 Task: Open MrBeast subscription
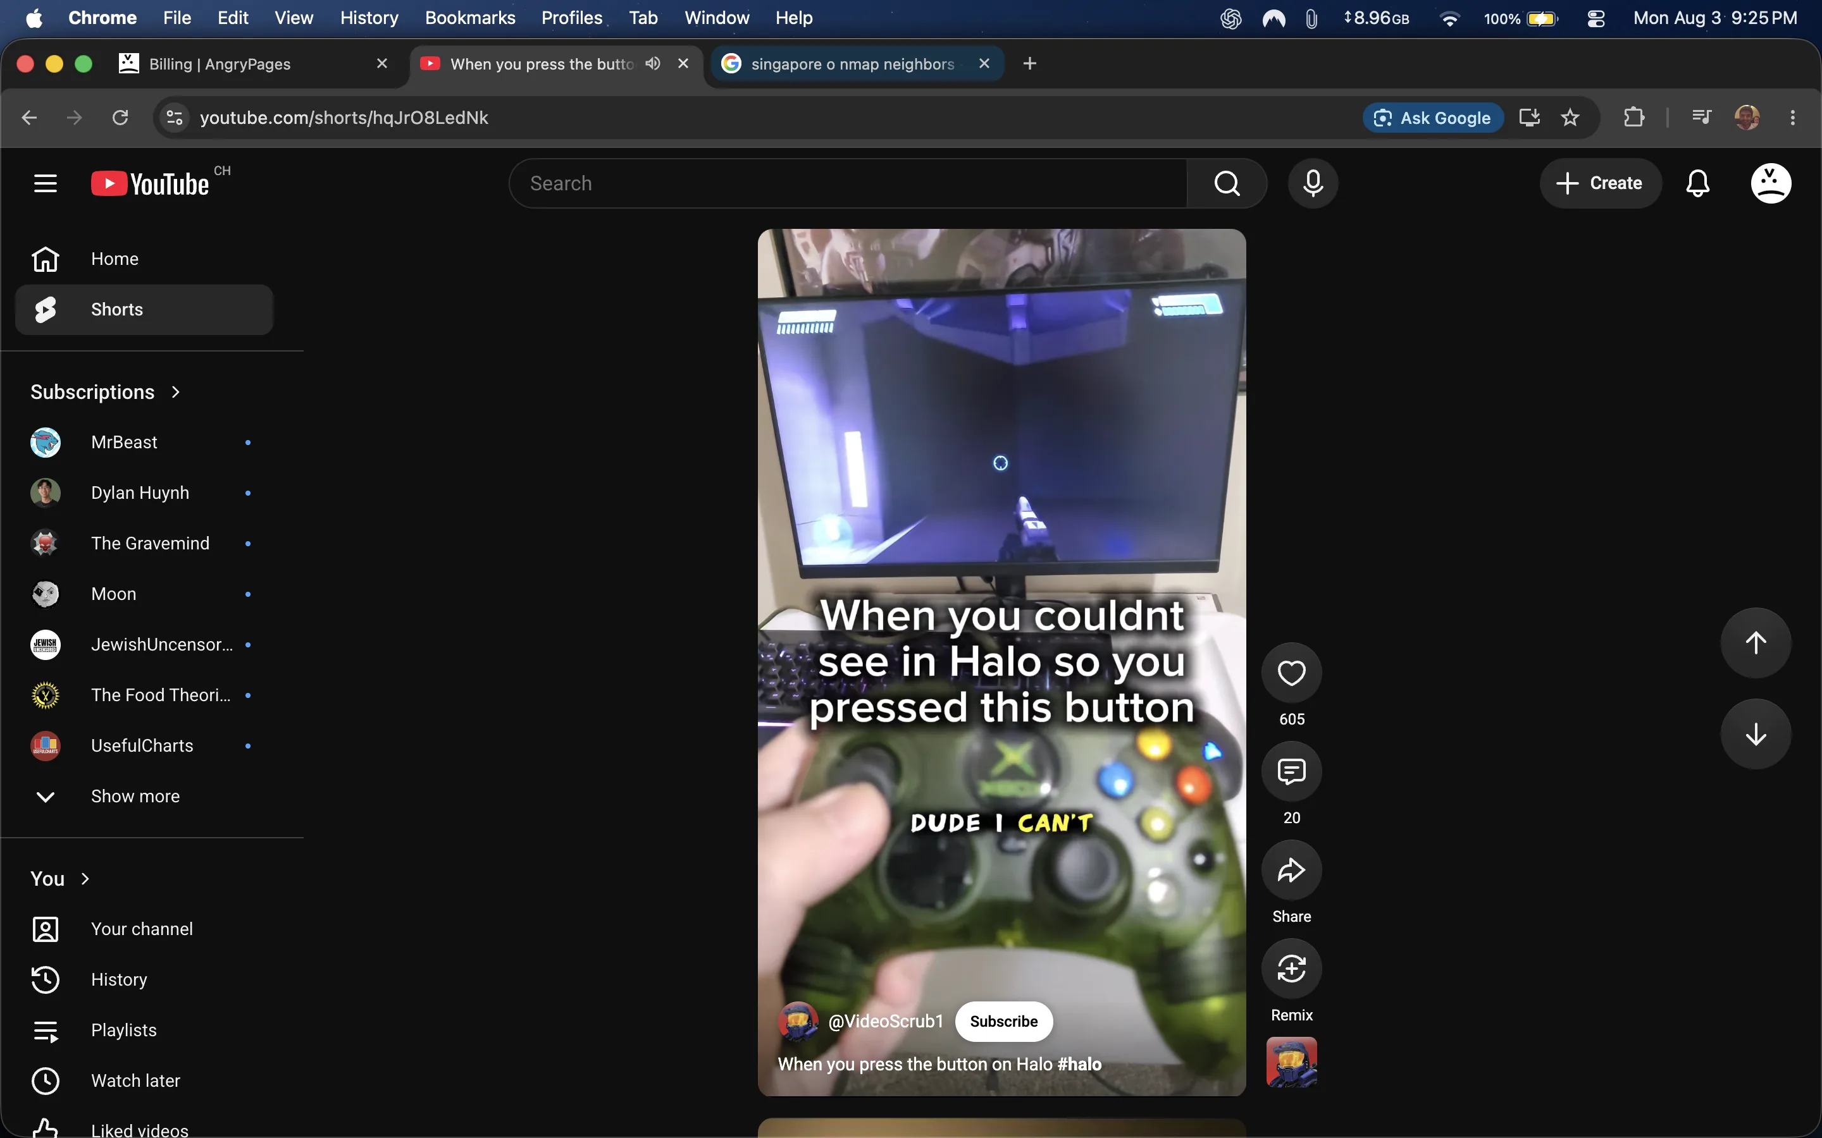[143, 442]
